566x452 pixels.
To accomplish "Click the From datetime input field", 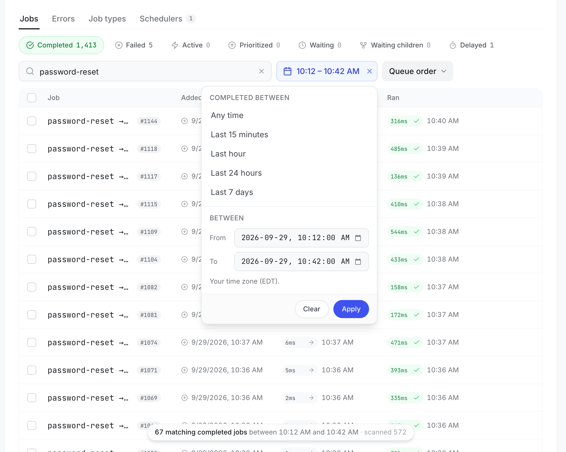I will tap(302, 238).
